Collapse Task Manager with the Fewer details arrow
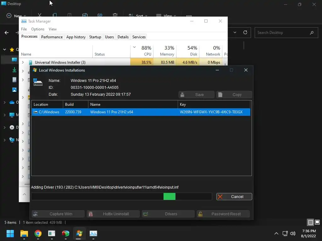Viewport: 322px width, 241px height. (24, 194)
